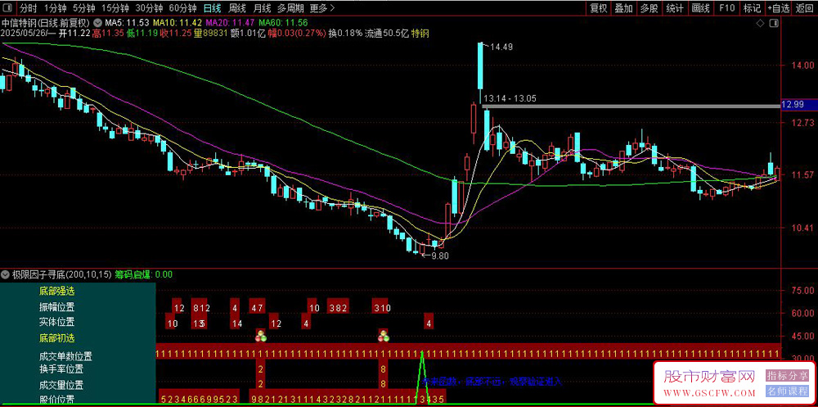Click the 成交单数位置 row label
The image size is (818, 407).
coord(65,357)
